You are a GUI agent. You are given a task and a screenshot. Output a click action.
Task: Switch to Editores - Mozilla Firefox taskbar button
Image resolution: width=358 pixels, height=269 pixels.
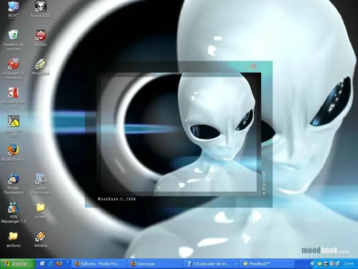coord(99,264)
